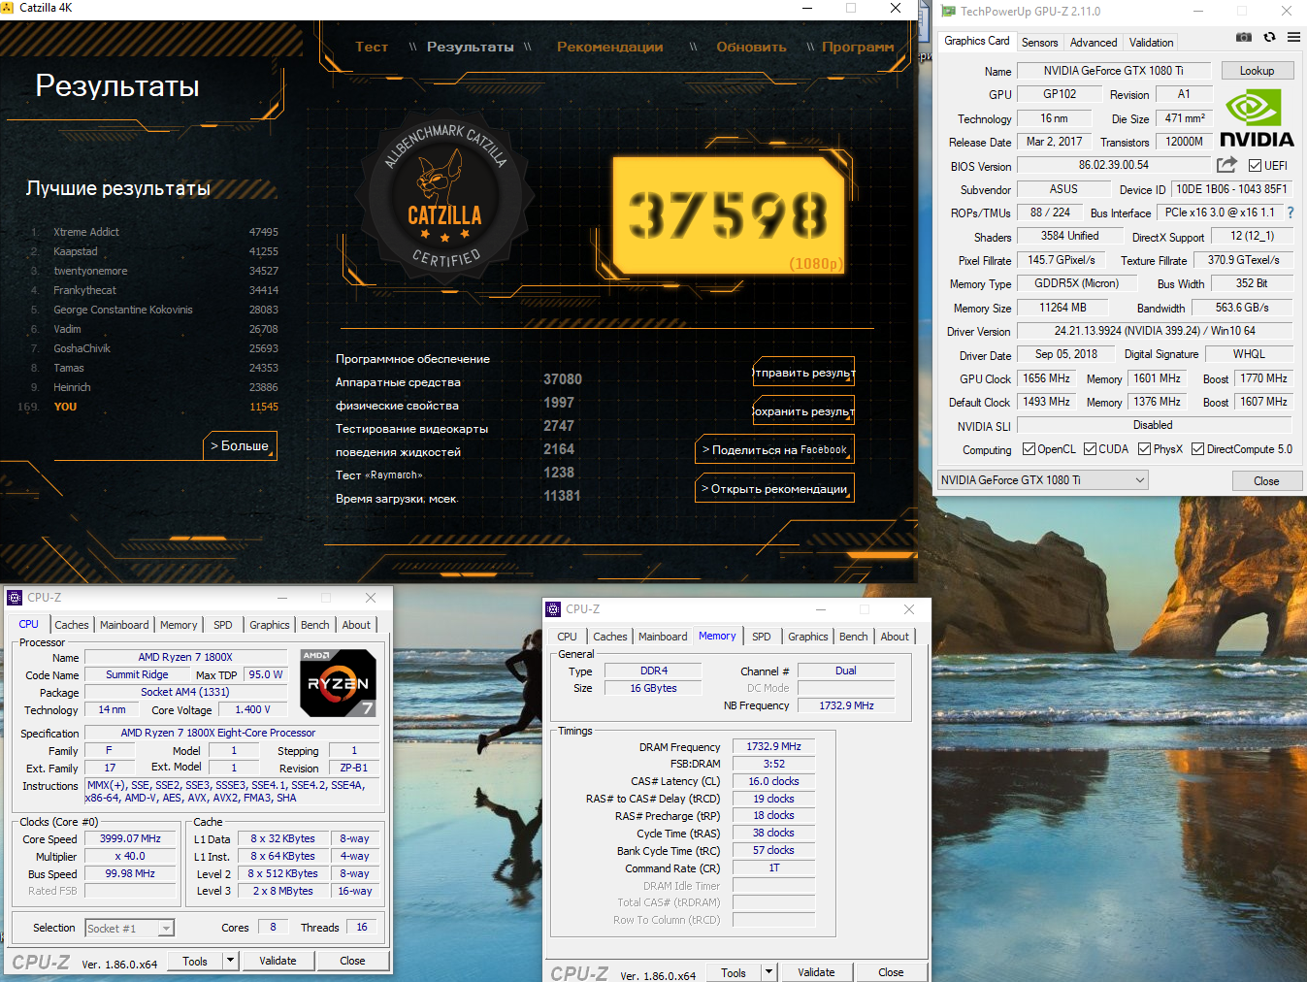Screen dimensions: 1307x982
Task: Switch to the Sensors tab in GPU-Z
Action: point(1039,43)
